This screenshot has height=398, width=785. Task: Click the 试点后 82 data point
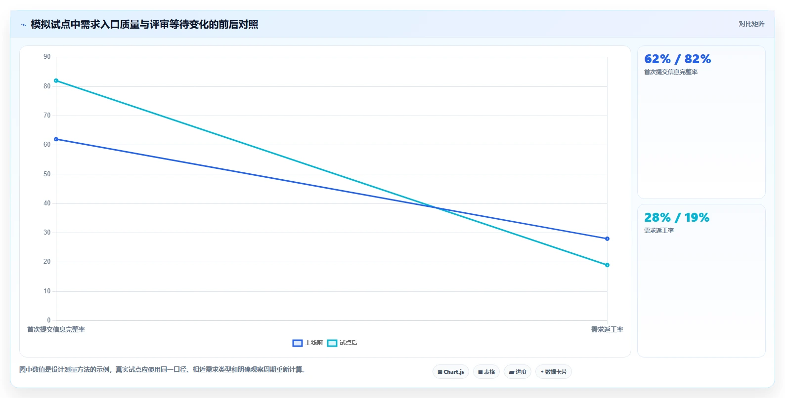[56, 80]
